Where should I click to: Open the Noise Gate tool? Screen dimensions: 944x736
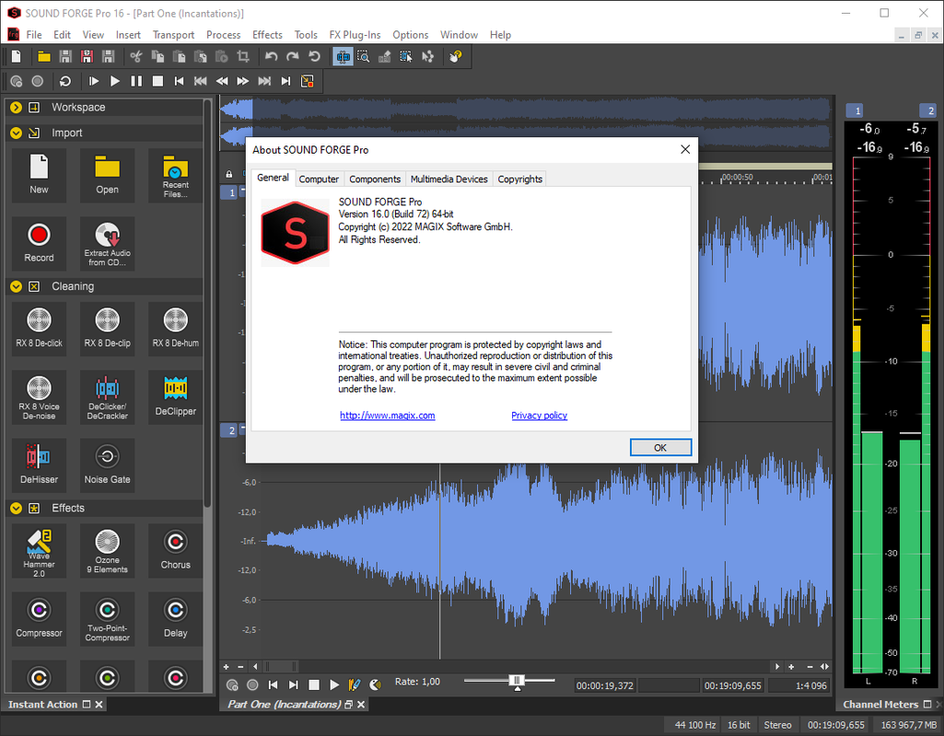pos(107,465)
